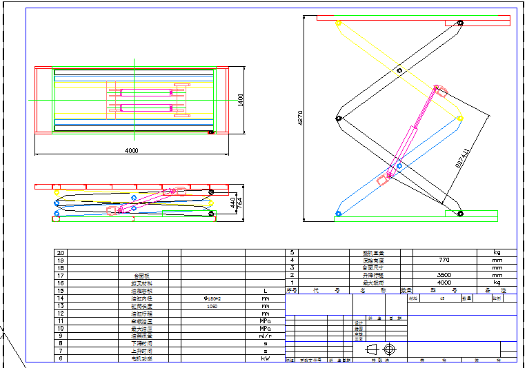The height and width of the screenshot is (368, 527).
Task: Click the 升降行程 label in row 2
Action: pos(373,275)
